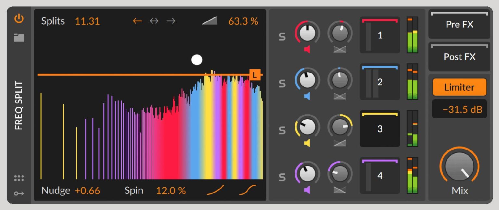
Task: Select band 3 chain slot
Action: (x=380, y=129)
